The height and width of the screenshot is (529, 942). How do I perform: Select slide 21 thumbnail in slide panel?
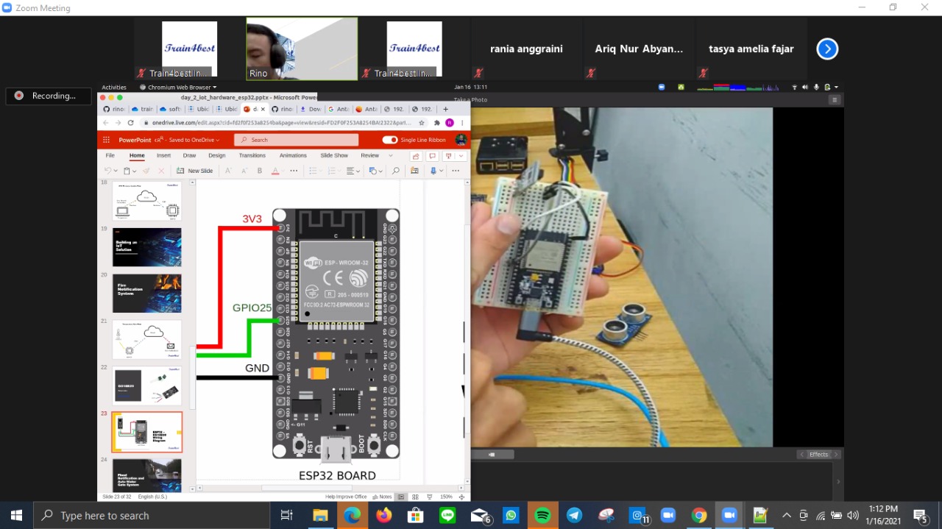(x=147, y=339)
